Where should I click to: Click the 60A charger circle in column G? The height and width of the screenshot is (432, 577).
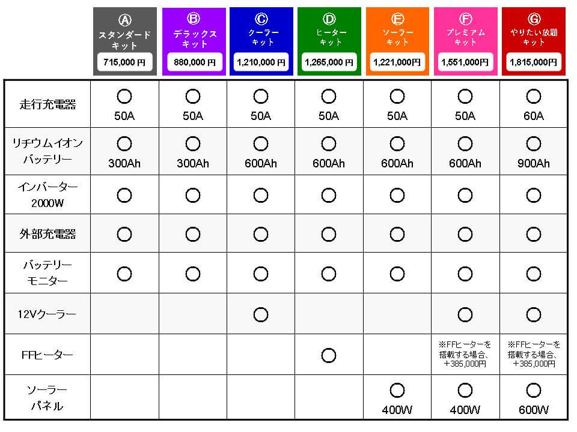click(533, 96)
